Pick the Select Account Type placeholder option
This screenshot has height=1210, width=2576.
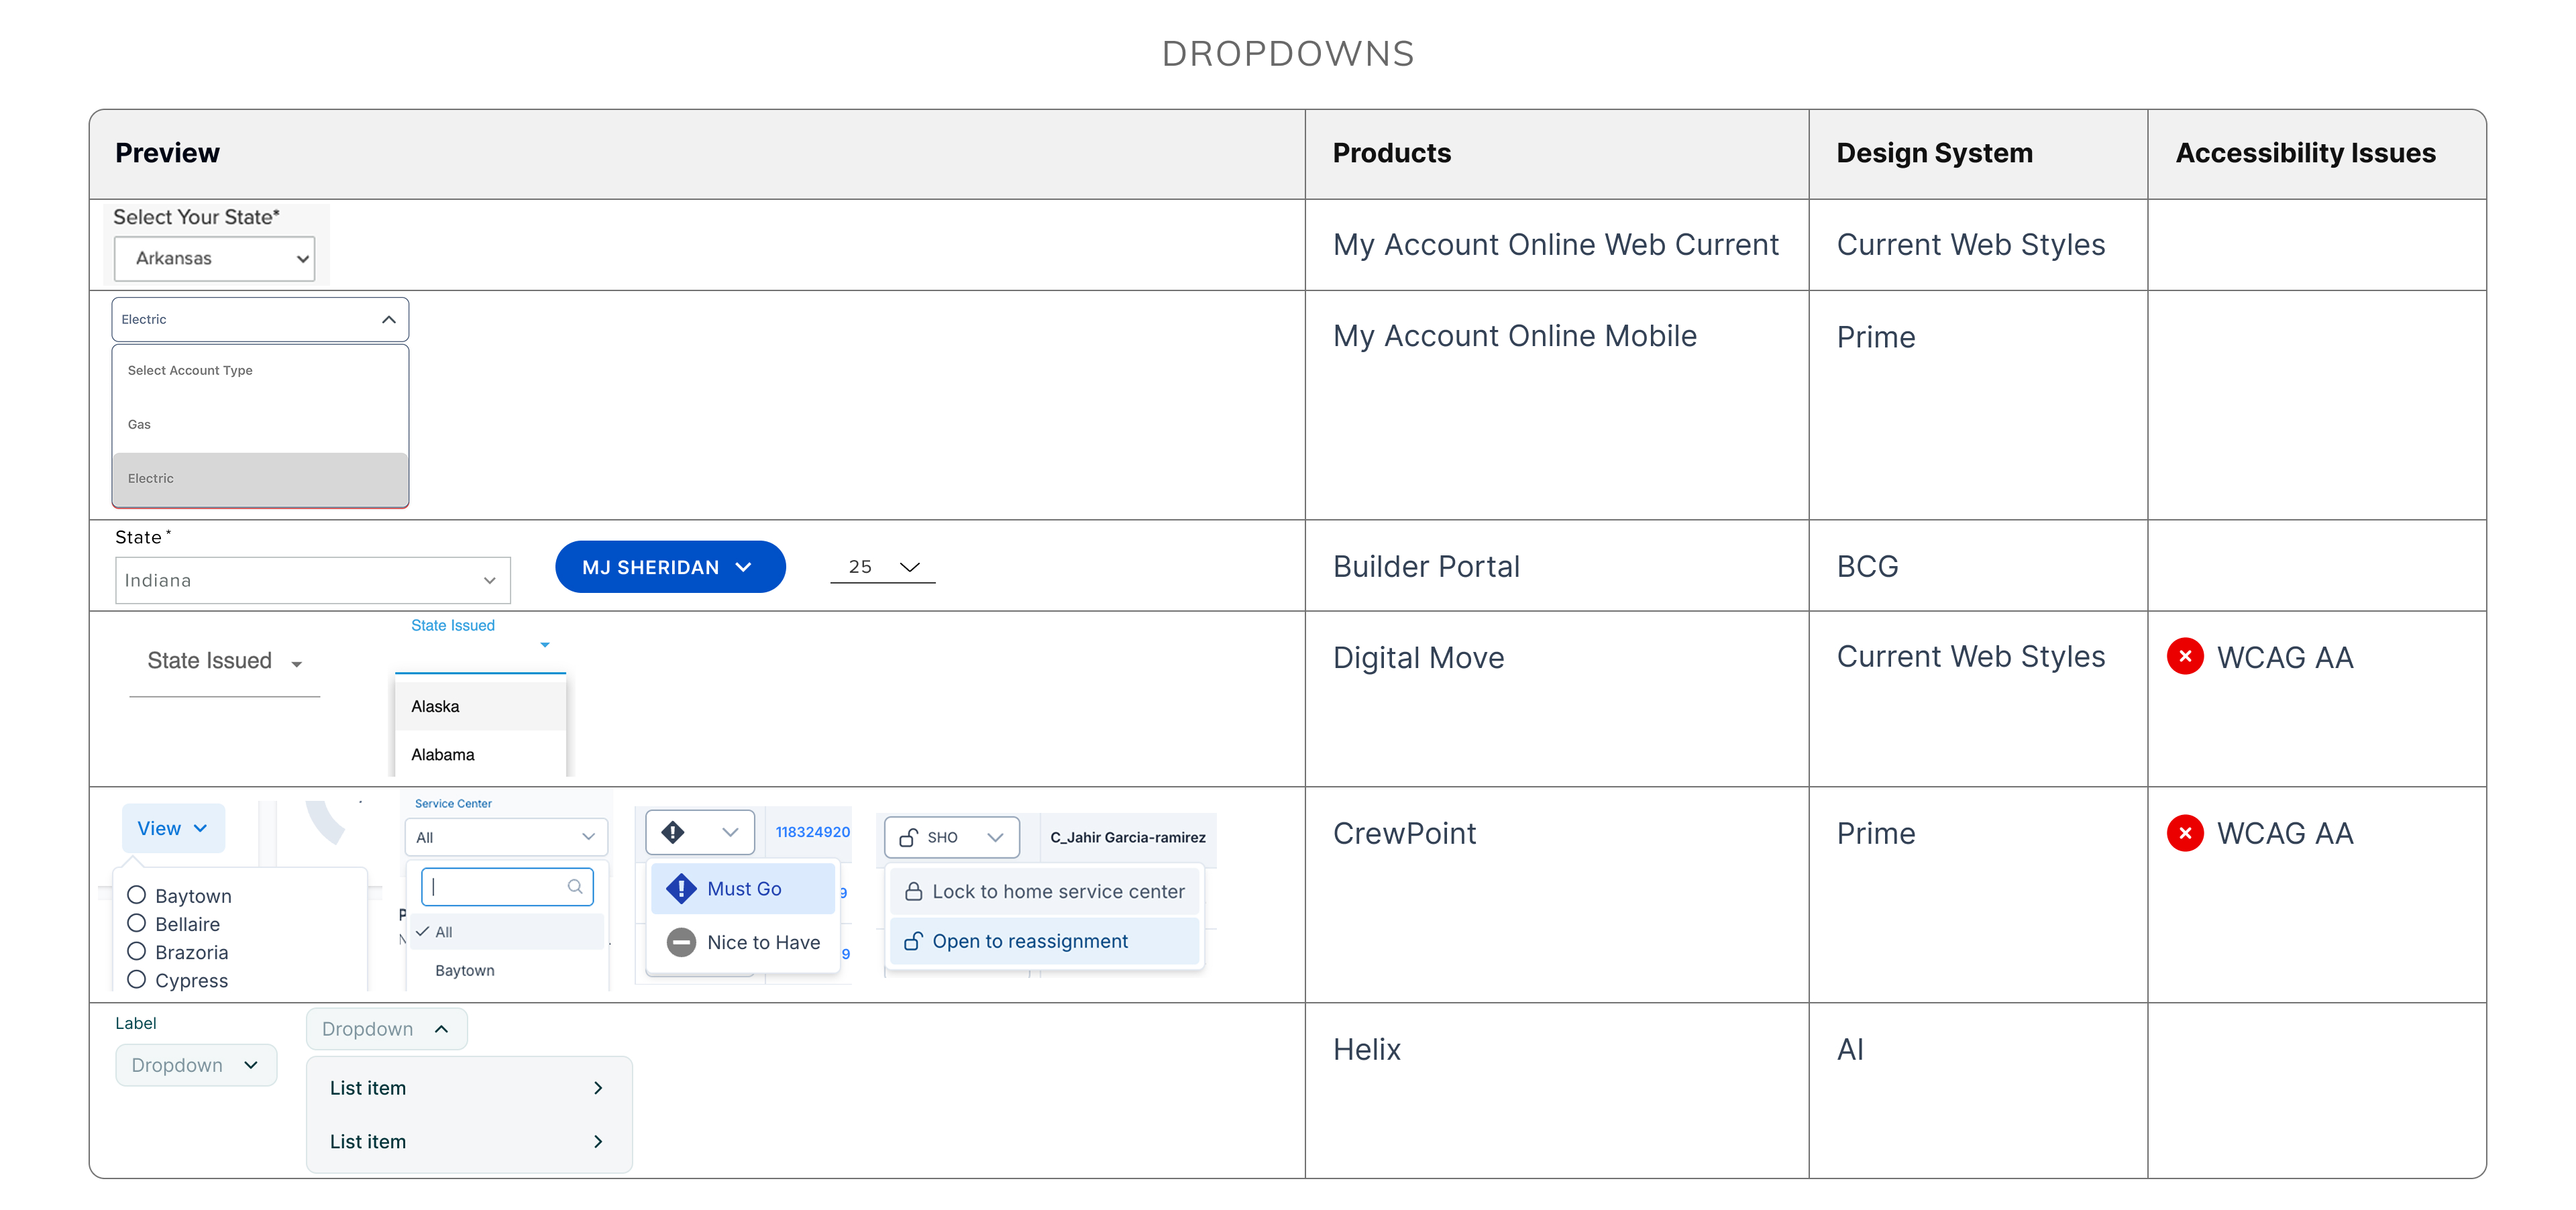[x=260, y=370]
